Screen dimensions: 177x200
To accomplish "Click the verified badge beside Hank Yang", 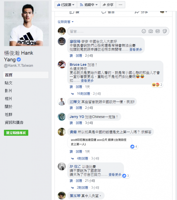I will 19,59.
